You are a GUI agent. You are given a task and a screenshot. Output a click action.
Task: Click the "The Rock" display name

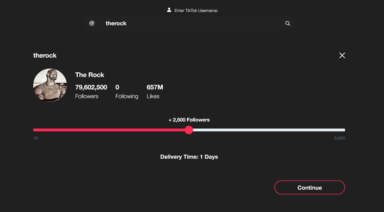(x=90, y=75)
